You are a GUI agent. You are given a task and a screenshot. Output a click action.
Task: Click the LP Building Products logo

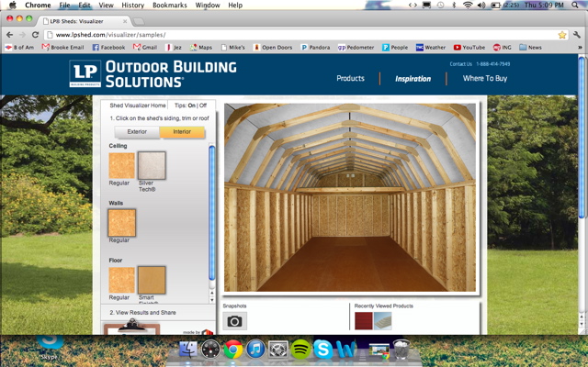click(x=85, y=73)
